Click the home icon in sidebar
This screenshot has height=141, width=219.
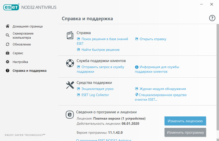(x=8, y=26)
